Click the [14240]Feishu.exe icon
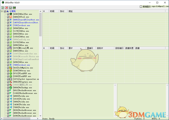This screenshot has width=169, height=120. 11,105
